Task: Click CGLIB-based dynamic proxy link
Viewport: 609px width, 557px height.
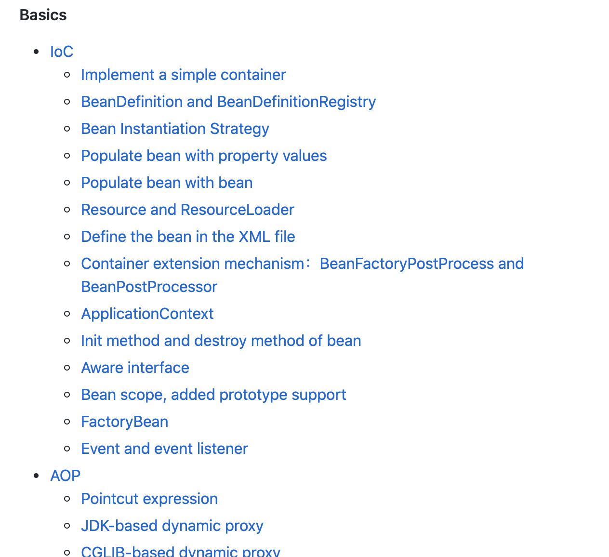Action: click(x=181, y=551)
